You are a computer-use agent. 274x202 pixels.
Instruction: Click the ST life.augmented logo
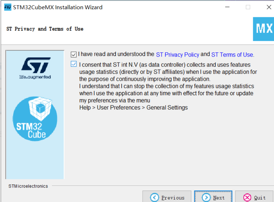[35, 68]
